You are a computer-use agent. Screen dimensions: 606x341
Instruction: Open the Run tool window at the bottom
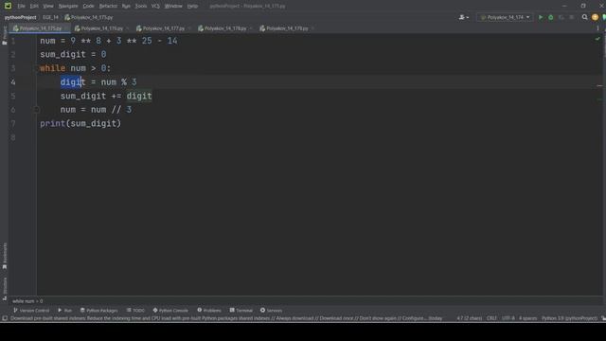(x=64, y=310)
